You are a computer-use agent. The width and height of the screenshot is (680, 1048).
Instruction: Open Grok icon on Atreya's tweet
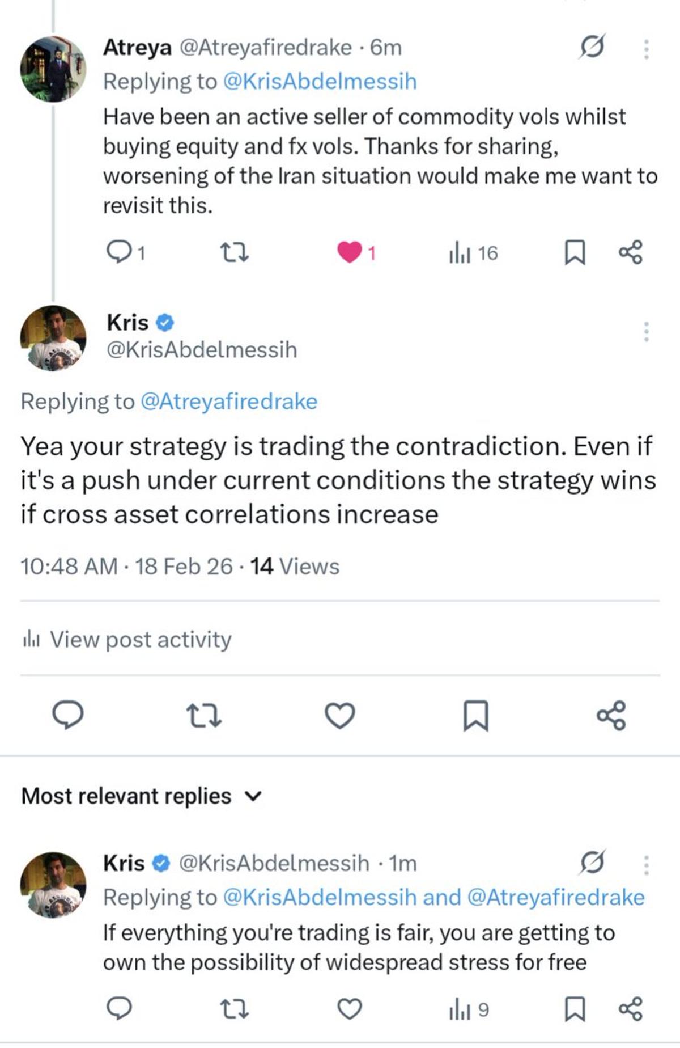[592, 47]
